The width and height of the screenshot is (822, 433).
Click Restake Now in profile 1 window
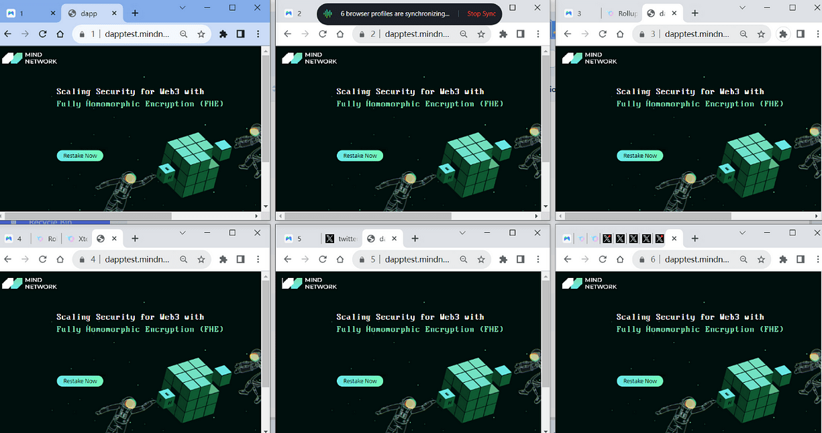click(80, 156)
